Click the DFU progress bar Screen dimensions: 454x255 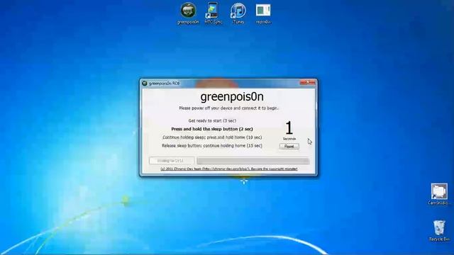click(x=253, y=161)
